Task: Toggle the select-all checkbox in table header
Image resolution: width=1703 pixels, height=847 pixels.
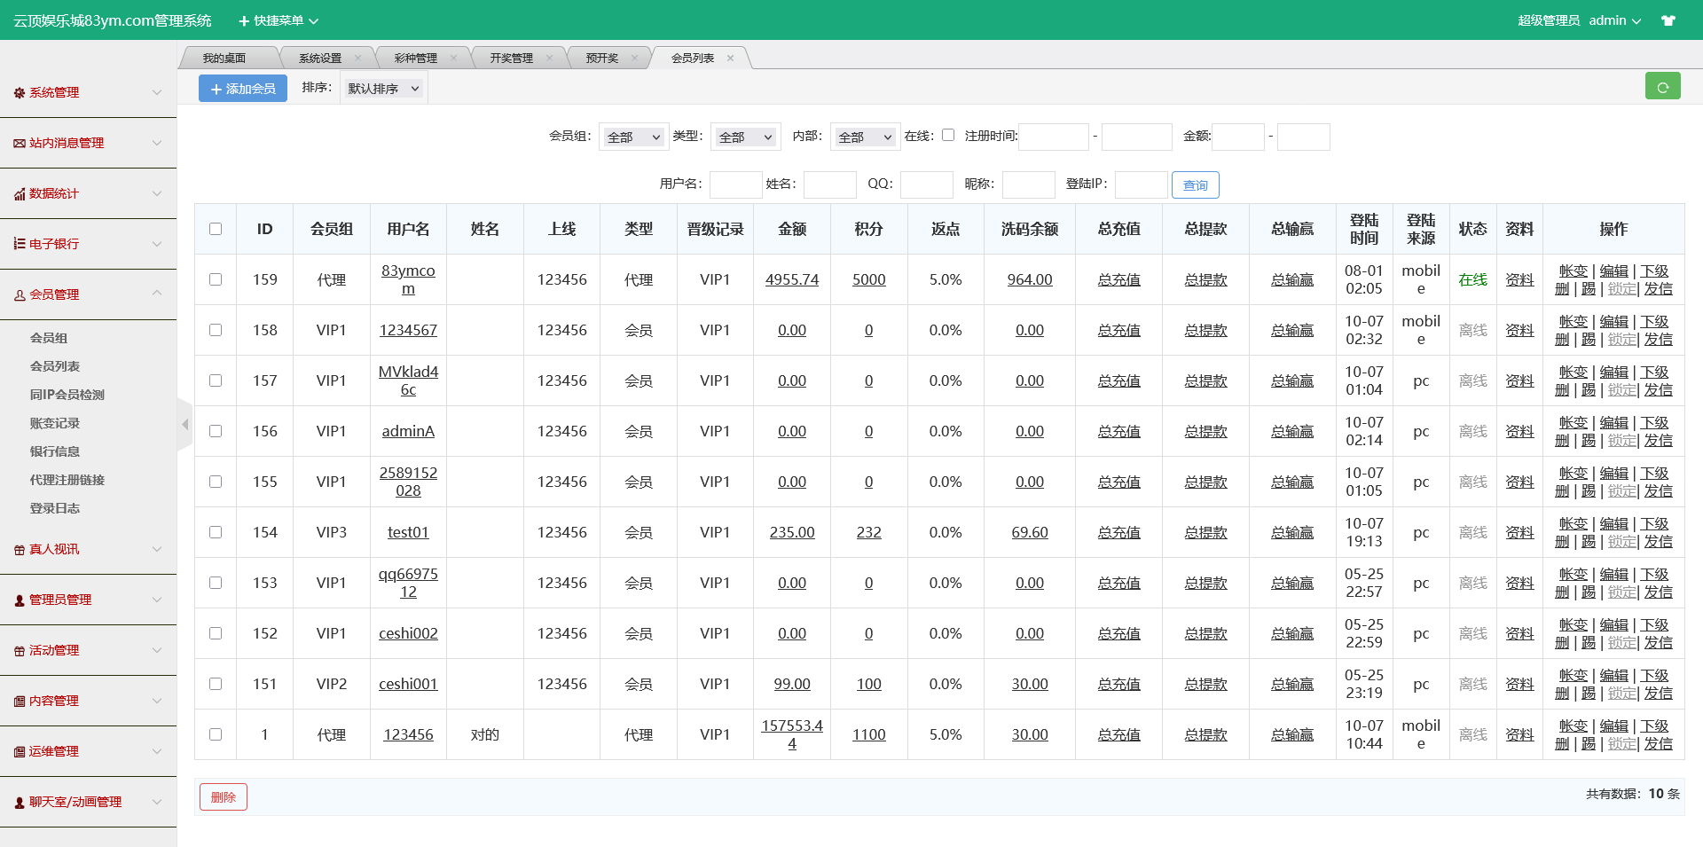Action: pyautogui.click(x=216, y=229)
